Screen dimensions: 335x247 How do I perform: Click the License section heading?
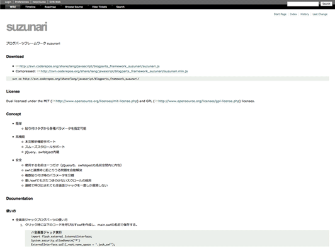click(13, 91)
